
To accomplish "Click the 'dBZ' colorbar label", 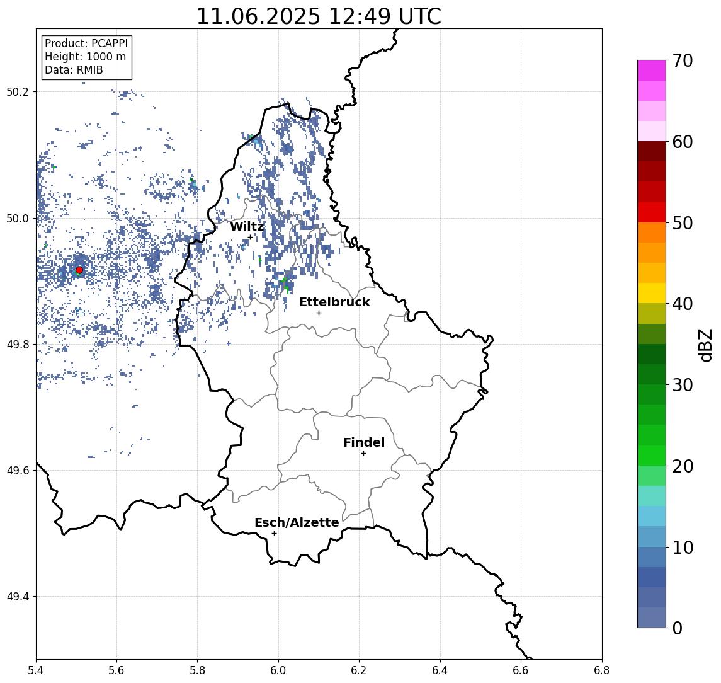I will click(x=705, y=345).
